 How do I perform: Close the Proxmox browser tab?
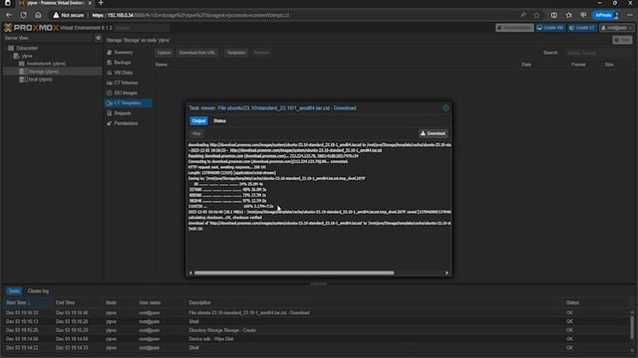tap(90, 3)
